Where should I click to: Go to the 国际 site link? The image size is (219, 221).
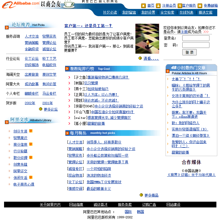coord(128,212)
